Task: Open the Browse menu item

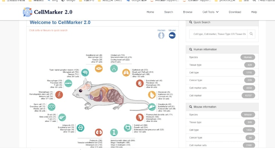Action: pos(188,12)
